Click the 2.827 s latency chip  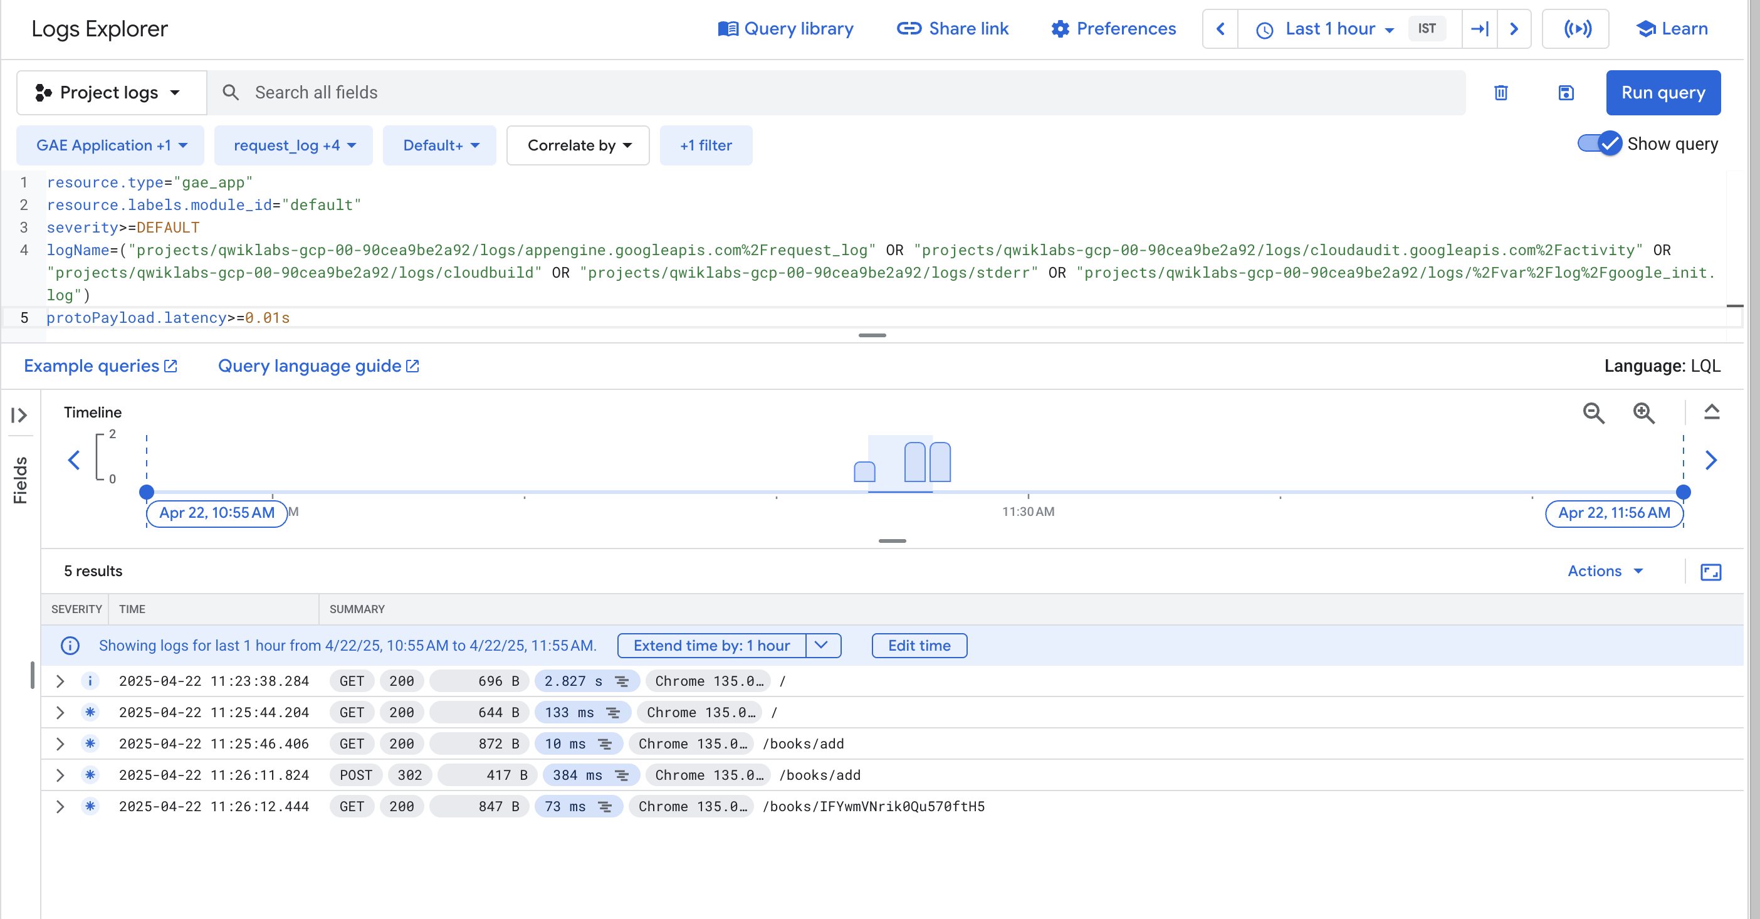(x=586, y=681)
